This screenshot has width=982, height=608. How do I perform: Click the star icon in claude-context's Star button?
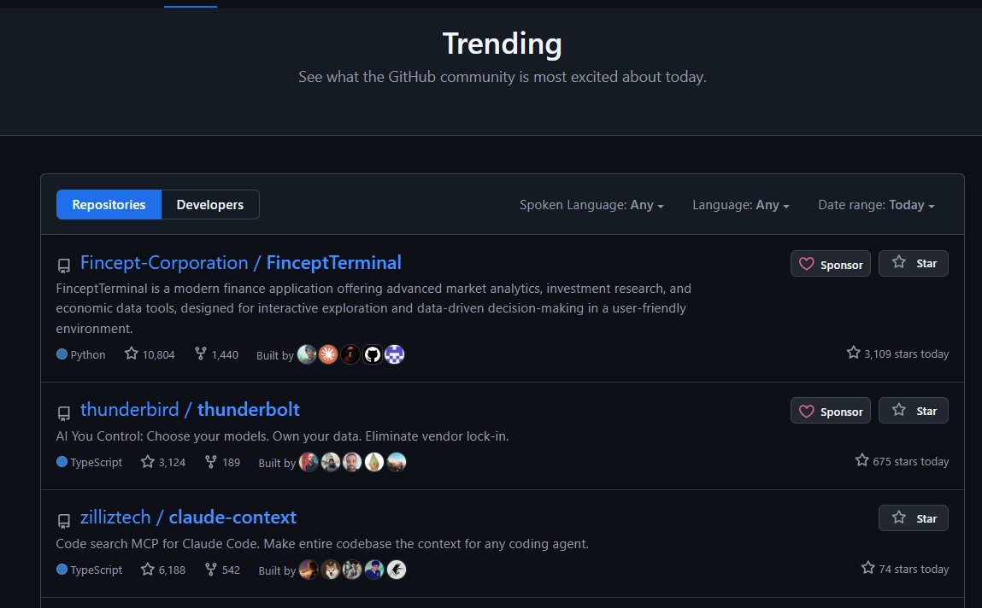tap(898, 517)
